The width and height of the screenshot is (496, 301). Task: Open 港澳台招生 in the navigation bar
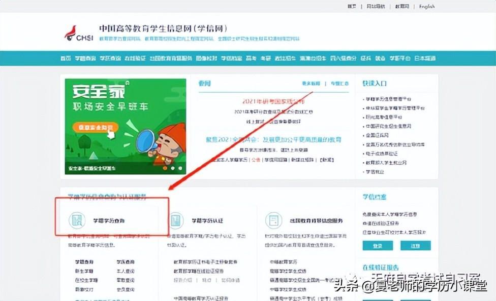click(x=313, y=58)
